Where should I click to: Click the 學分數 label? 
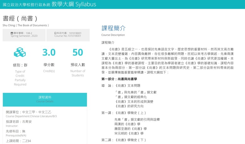(49, 65)
